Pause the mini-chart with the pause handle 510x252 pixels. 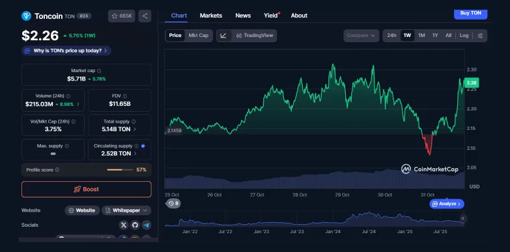[462, 218]
